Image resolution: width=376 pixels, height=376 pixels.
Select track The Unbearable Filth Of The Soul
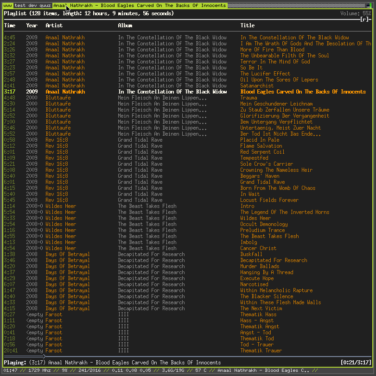pyautogui.click(x=285, y=56)
